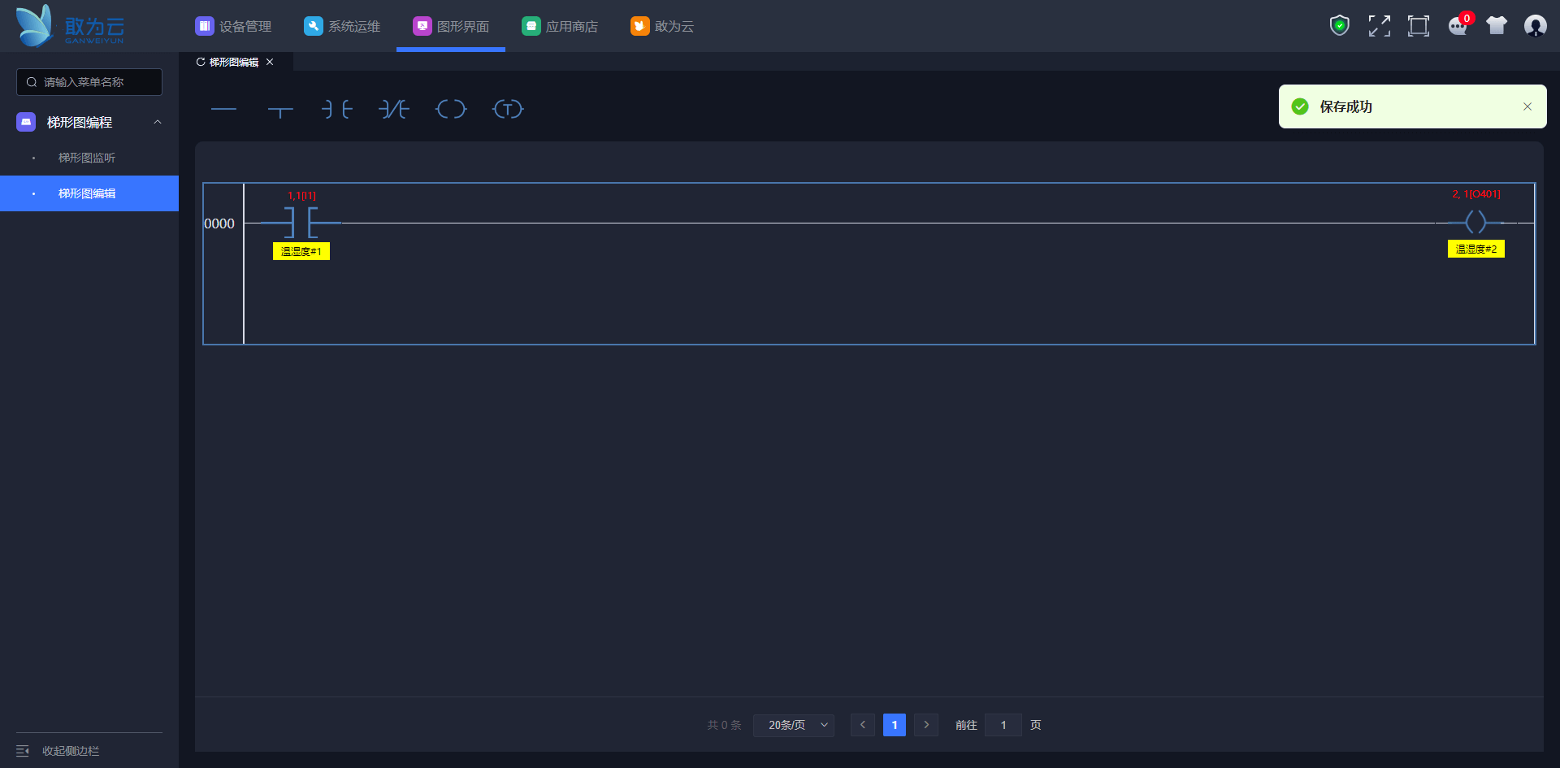Select the open contact on rung 0000
Image resolution: width=1560 pixels, height=768 pixels.
point(301,222)
